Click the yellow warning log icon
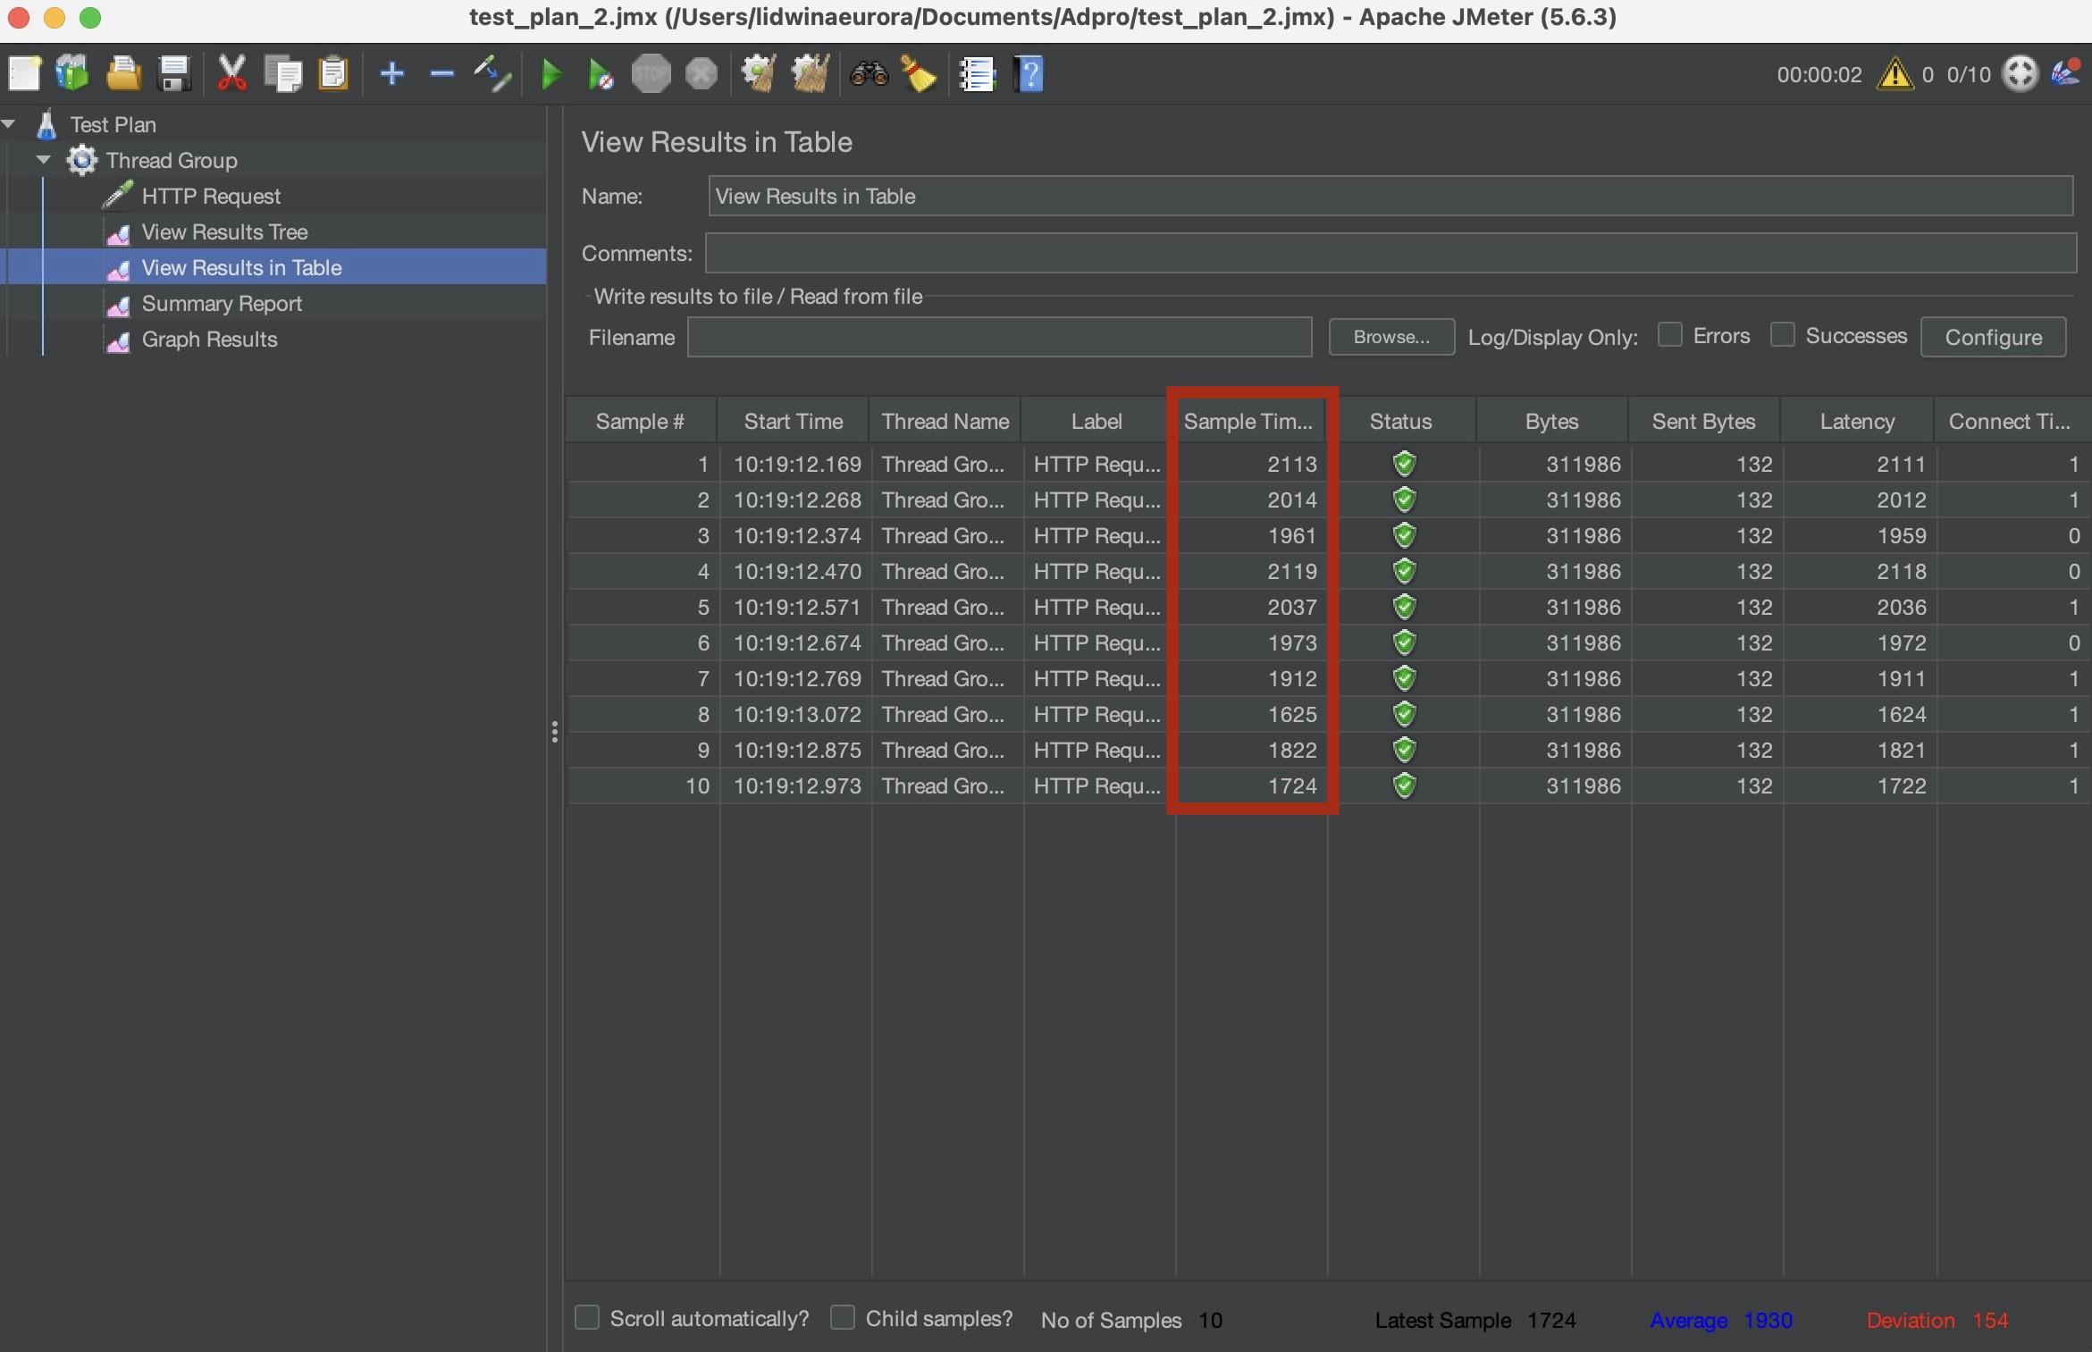Image resolution: width=2092 pixels, height=1352 pixels. pos(1894,74)
